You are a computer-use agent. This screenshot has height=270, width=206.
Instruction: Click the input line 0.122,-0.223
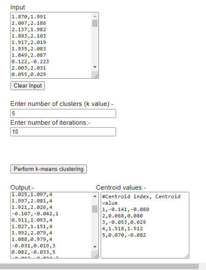pyautogui.click(x=30, y=62)
